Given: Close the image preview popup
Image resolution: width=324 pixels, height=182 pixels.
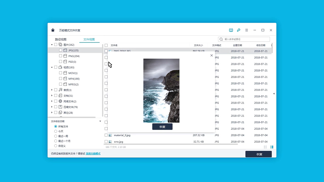Looking at the screenshot, I should point(212,55).
